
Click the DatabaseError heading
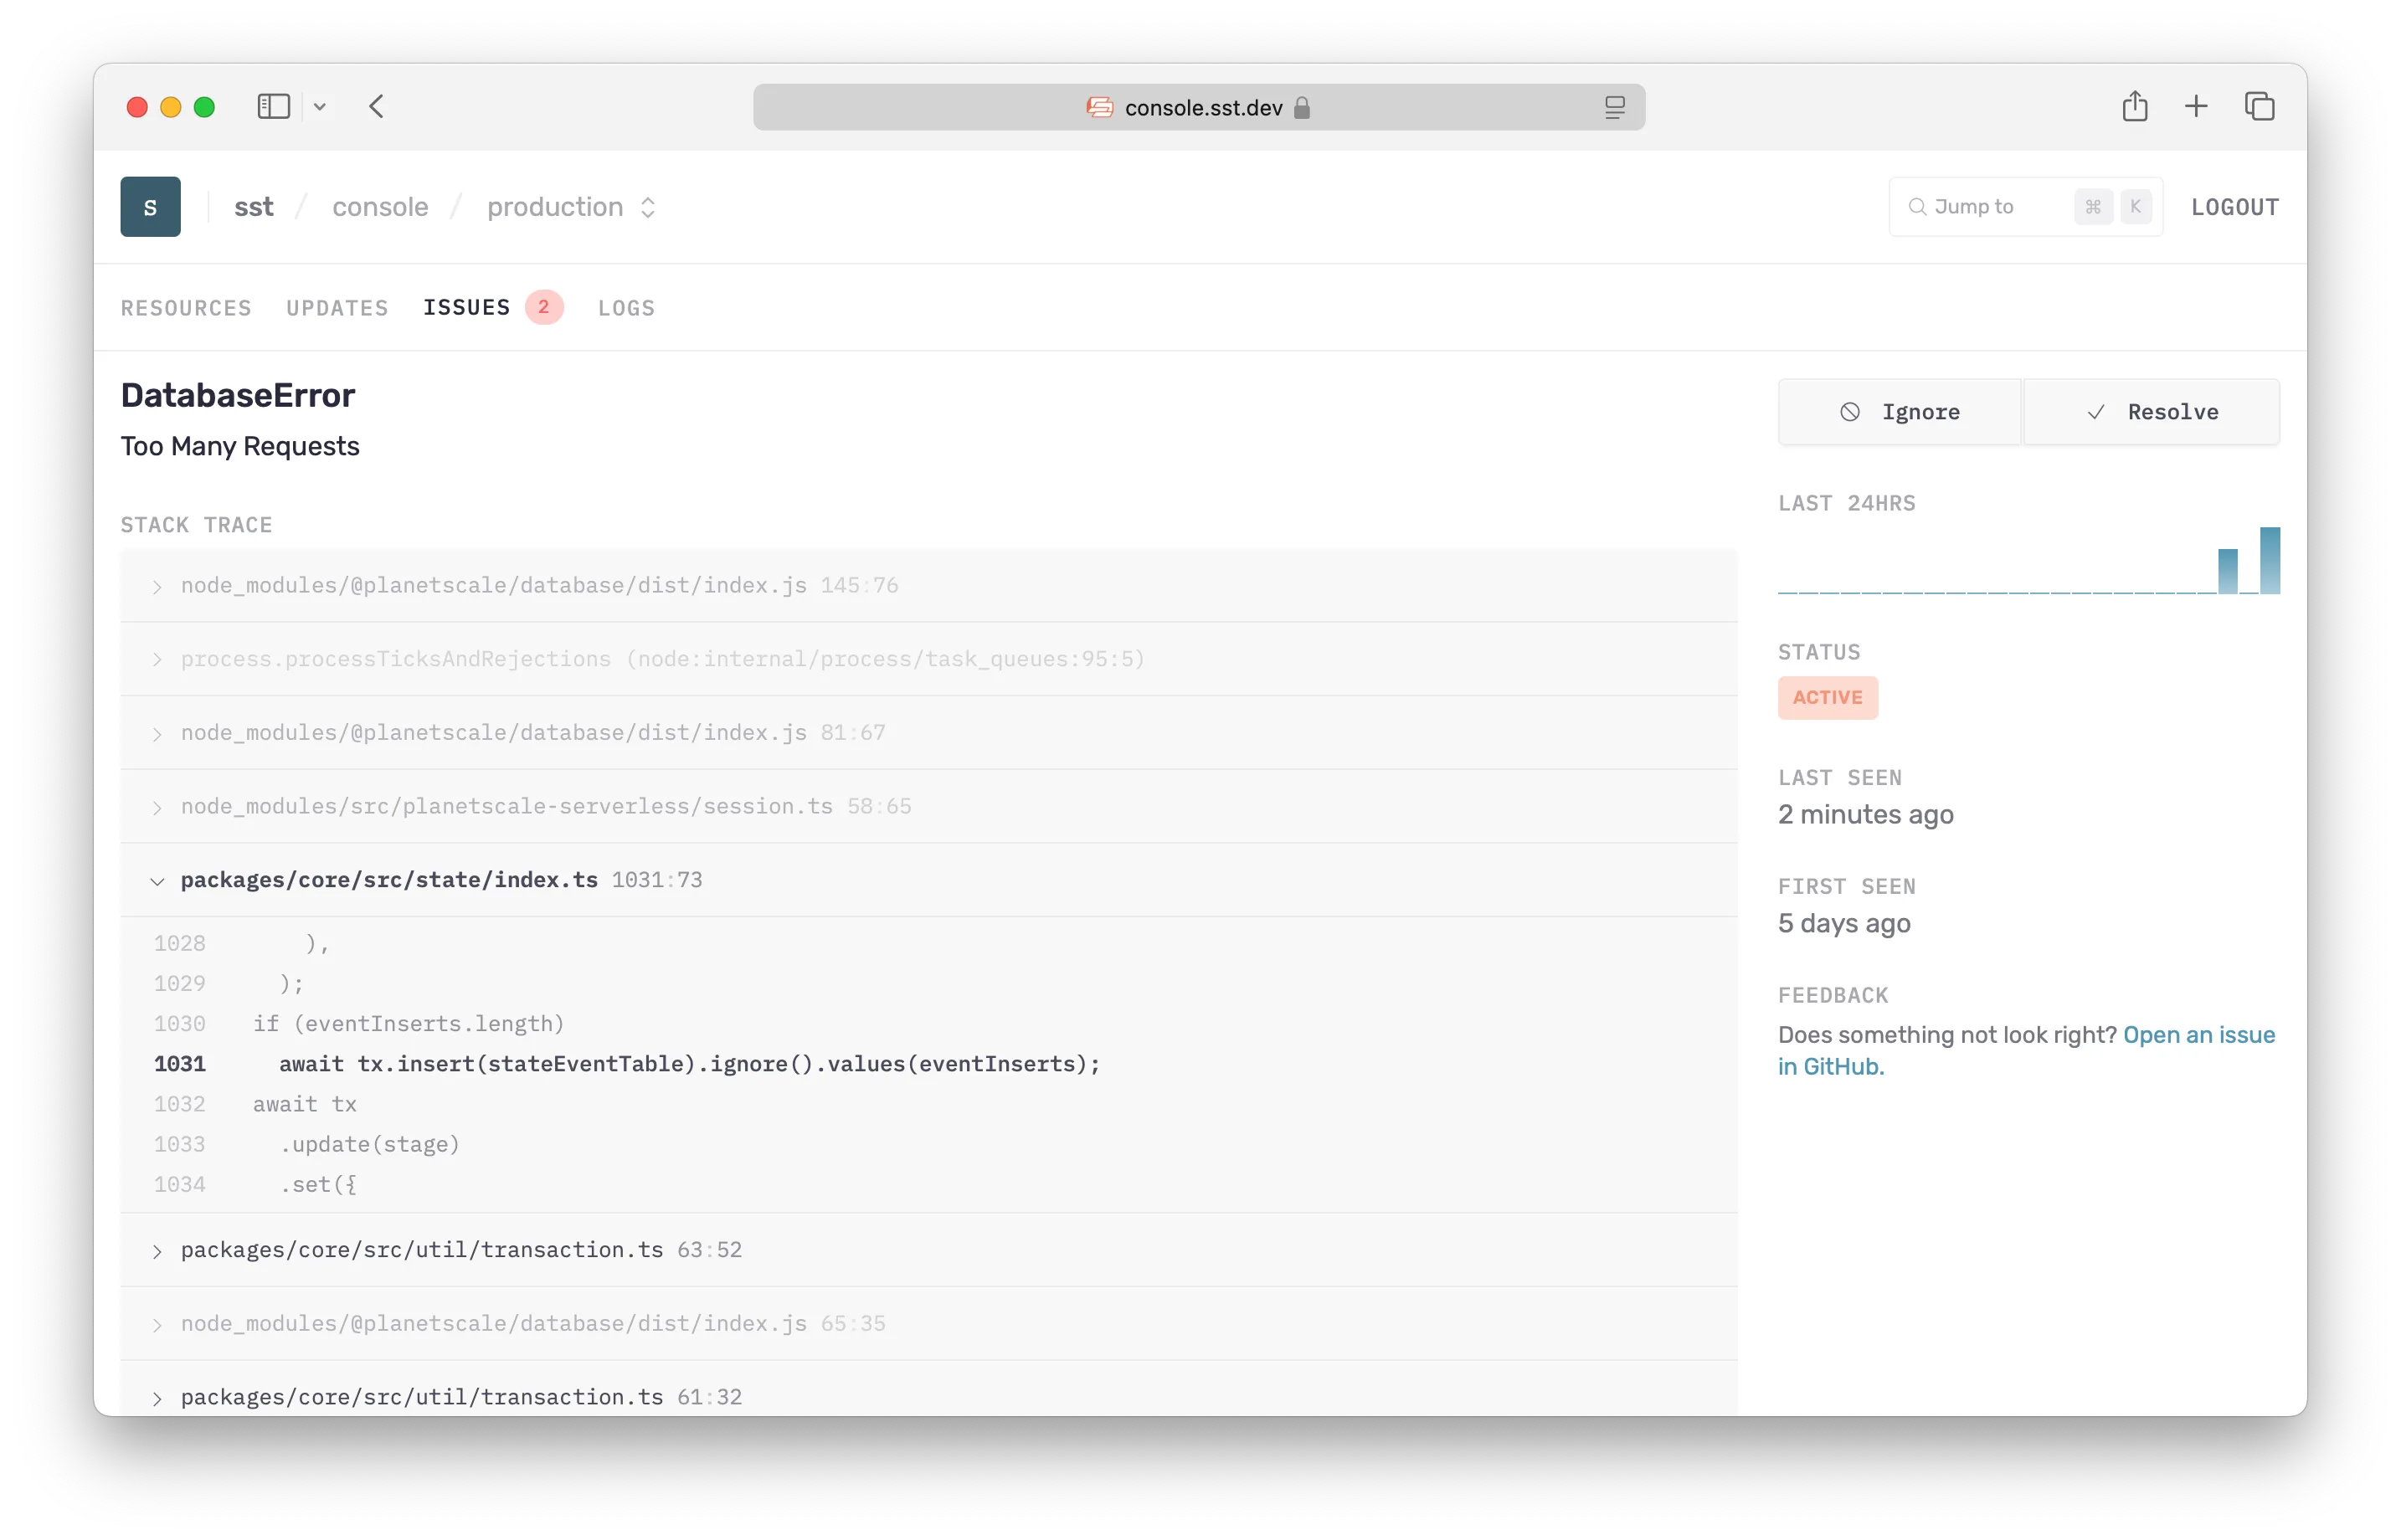[238, 395]
